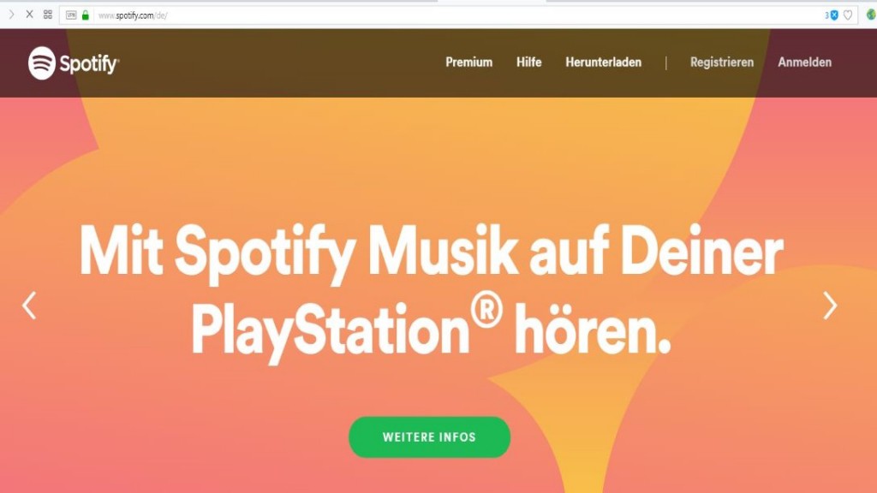Image resolution: width=877 pixels, height=493 pixels.
Task: Open the Hilfe menu item
Action: (528, 62)
